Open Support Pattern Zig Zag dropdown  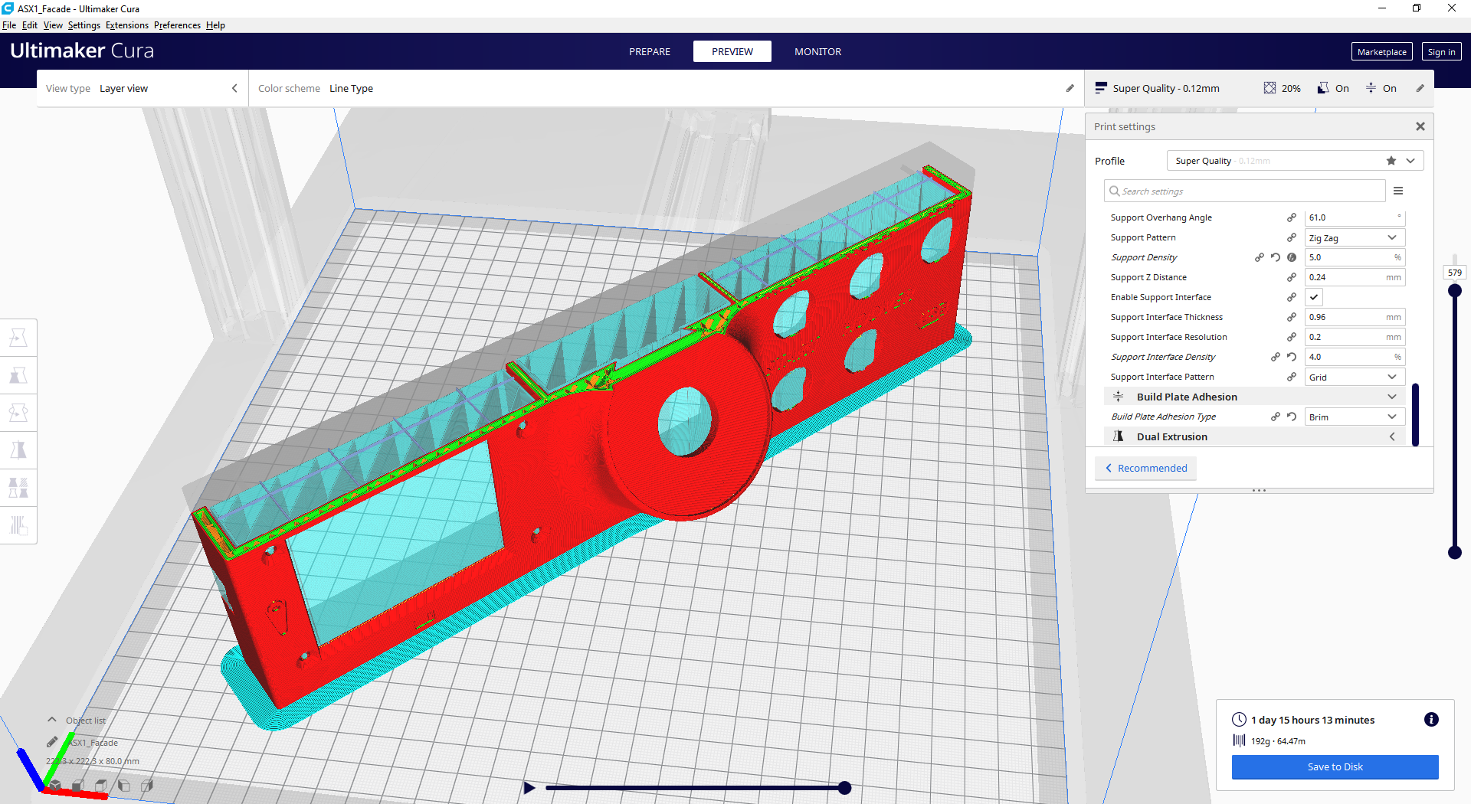click(1355, 237)
